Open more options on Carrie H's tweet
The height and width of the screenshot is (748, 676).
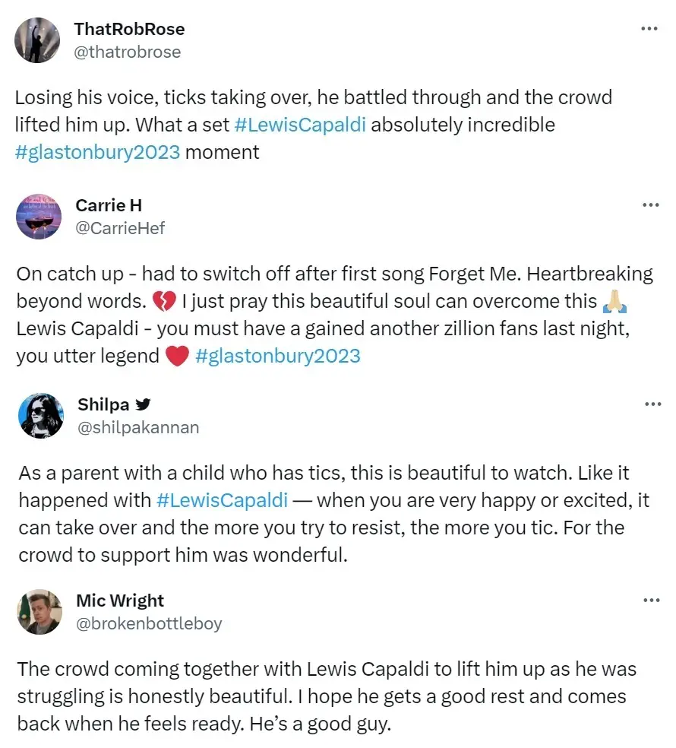click(x=650, y=204)
